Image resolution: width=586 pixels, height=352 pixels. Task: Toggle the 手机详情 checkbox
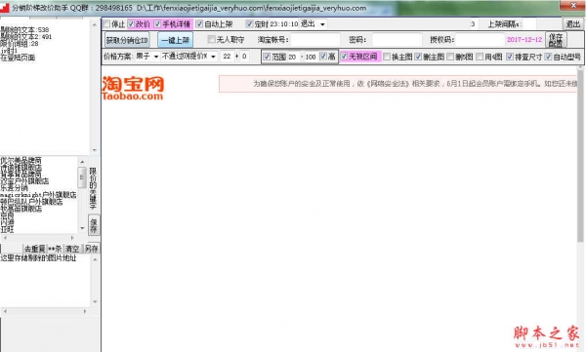[x=157, y=24]
